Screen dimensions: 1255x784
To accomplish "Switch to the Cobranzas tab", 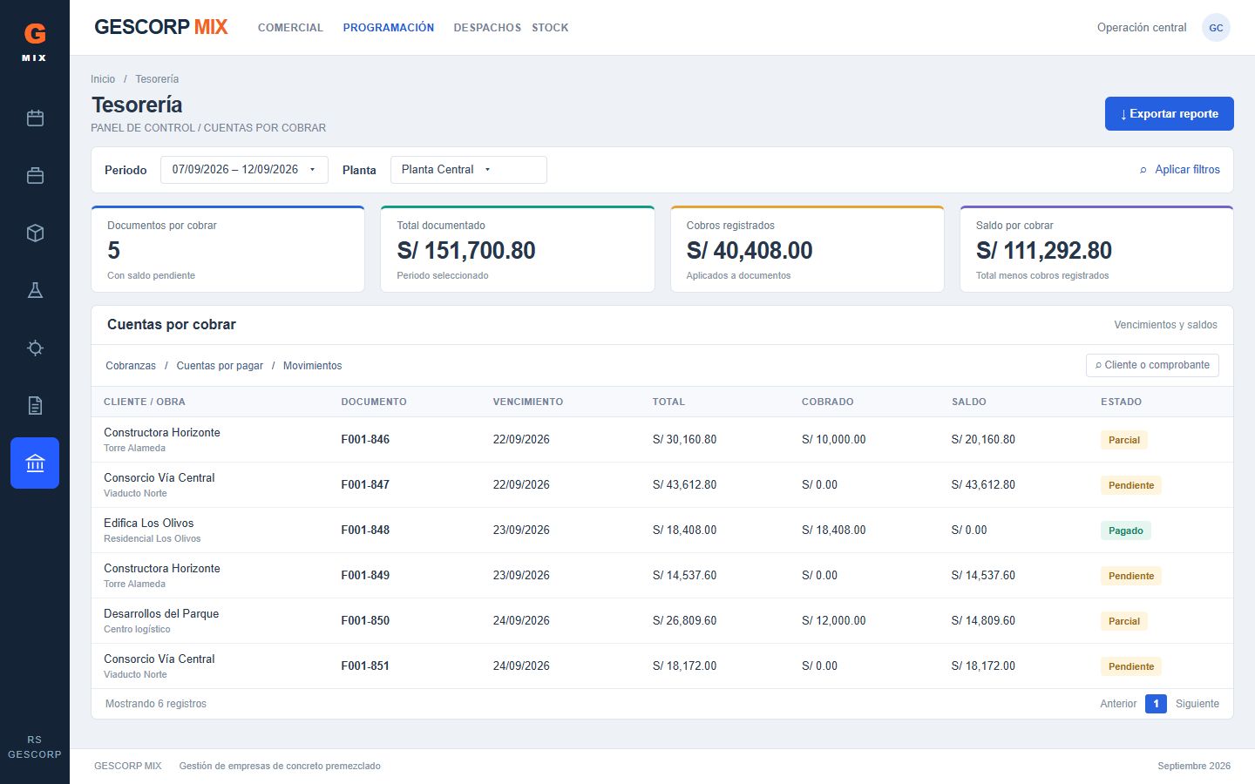I will [131, 366].
